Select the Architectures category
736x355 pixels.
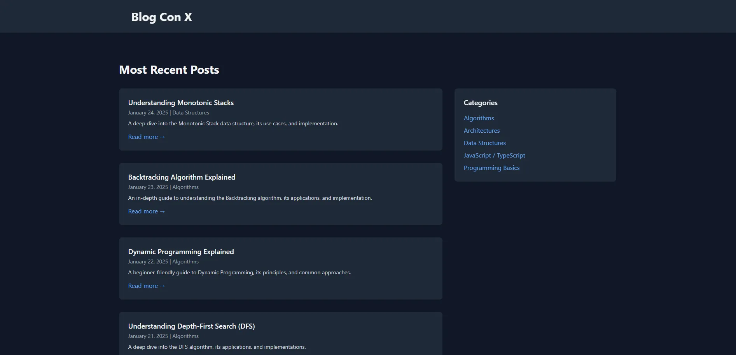click(x=481, y=131)
